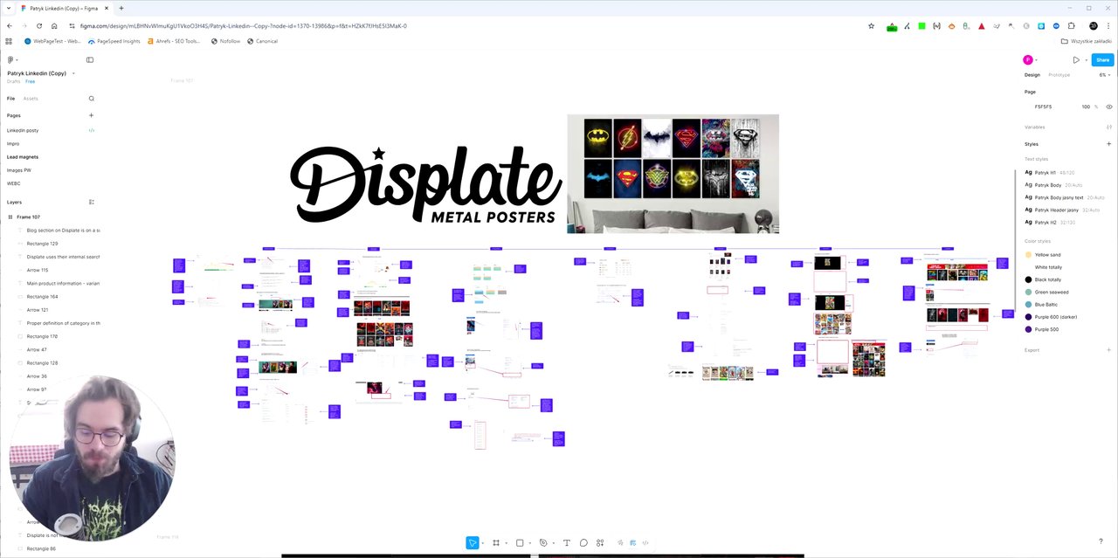Open Pen tool options dropdown arrow
Screen dimensions: 1118x558
553,543
